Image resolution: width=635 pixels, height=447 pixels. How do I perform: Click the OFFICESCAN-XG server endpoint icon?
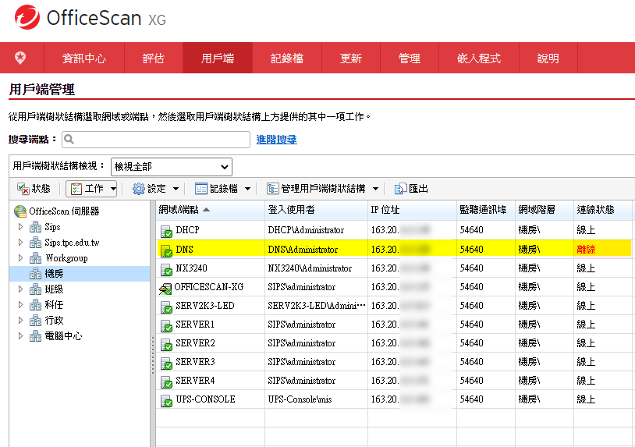tap(165, 289)
